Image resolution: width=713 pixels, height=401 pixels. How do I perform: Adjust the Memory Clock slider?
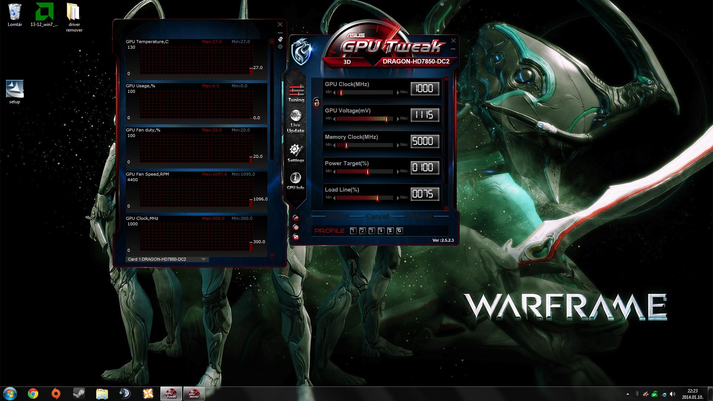click(365, 145)
